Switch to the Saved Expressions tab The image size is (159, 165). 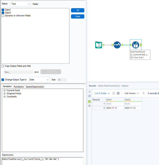35,87
